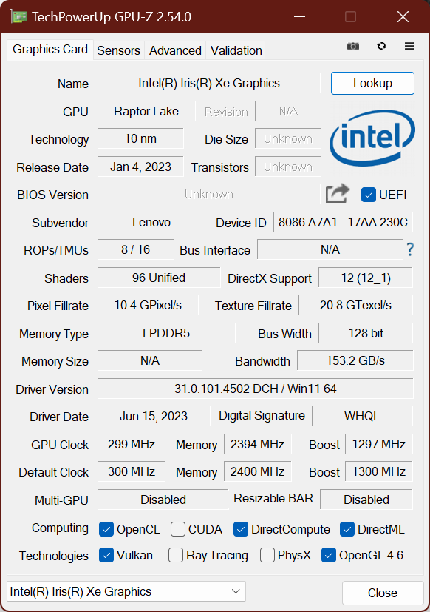
Task: Click the refresh icon in the toolbar
Action: pyautogui.click(x=382, y=46)
